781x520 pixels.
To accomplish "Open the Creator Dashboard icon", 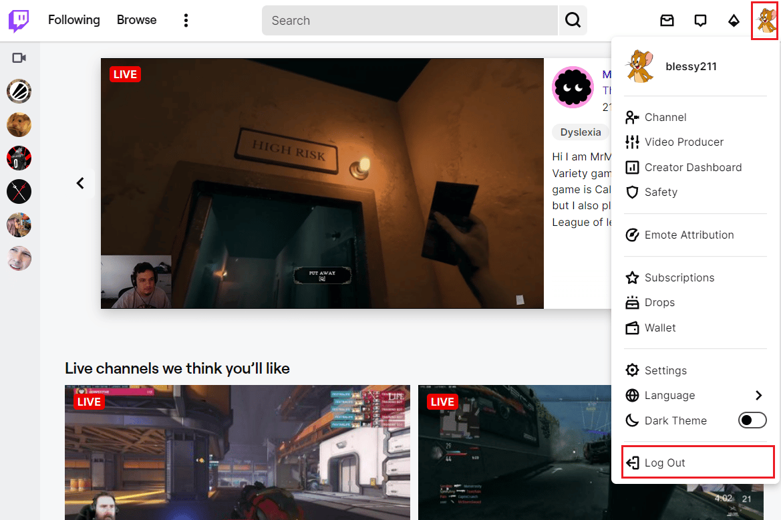I will [631, 167].
